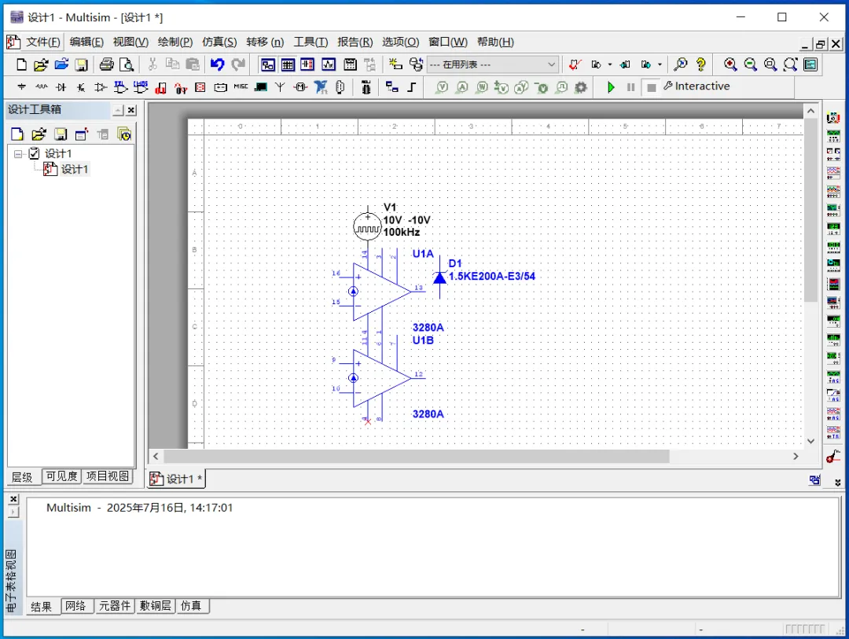Screen dimensions: 849x639
Task: Run the simulation with green play
Action: click(x=611, y=86)
